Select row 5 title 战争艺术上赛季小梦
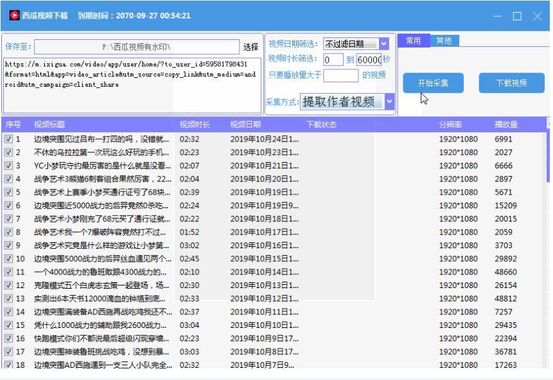Screen dimensions: 553x380 pos(102,192)
